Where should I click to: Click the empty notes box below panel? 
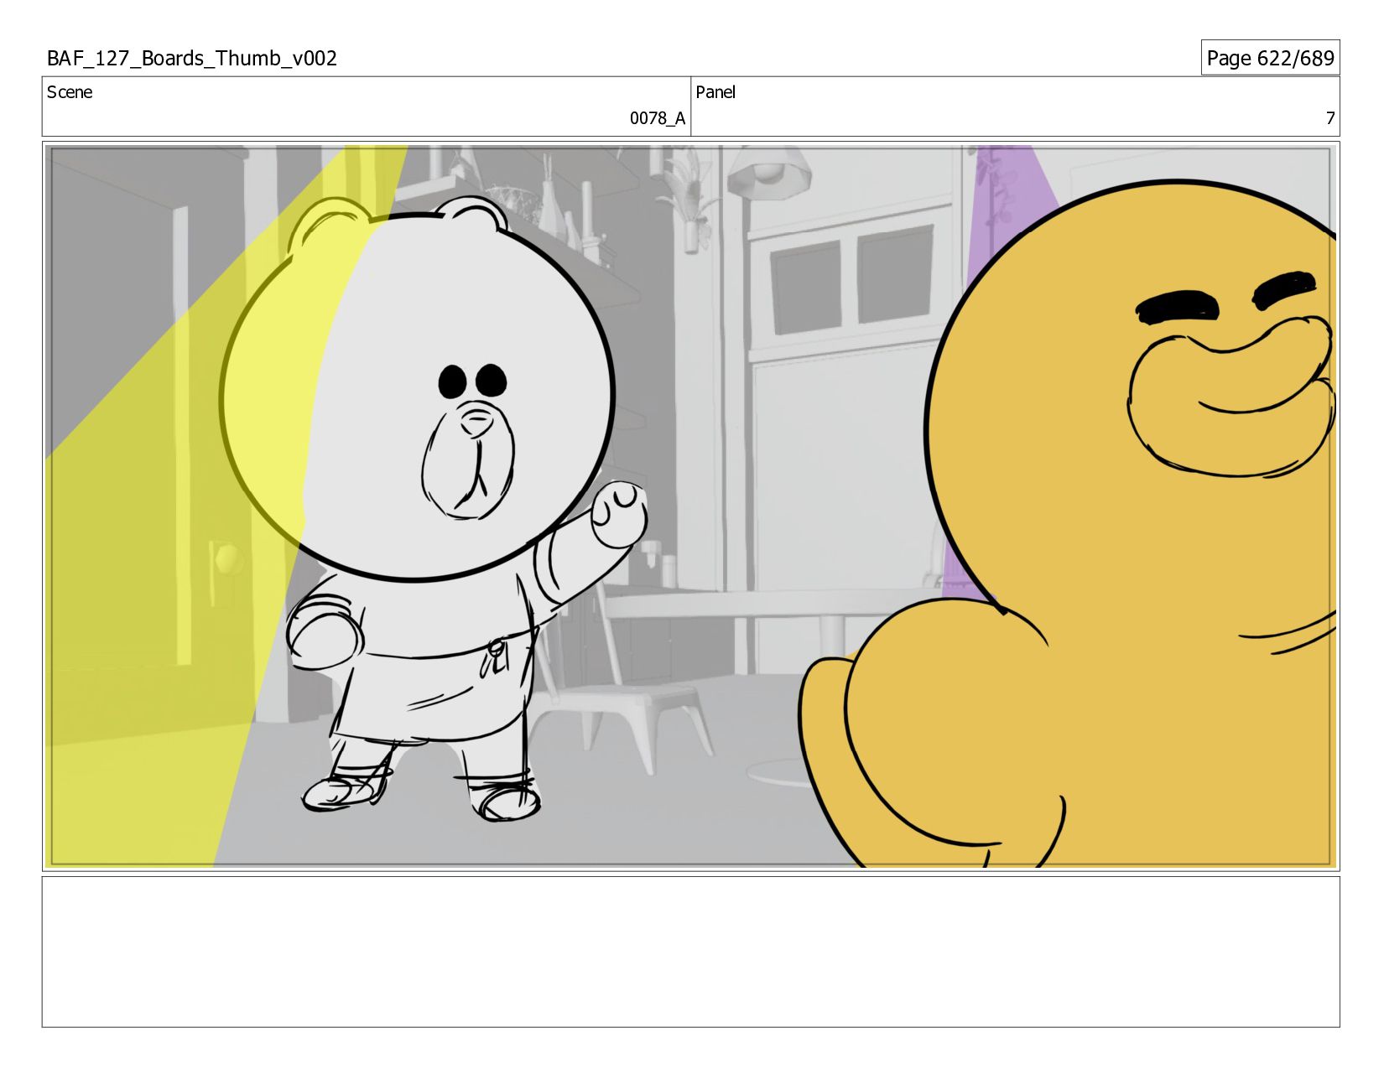691,952
